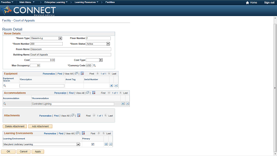Download Accommodations grid to spreadsheet icon

tap(94, 92)
